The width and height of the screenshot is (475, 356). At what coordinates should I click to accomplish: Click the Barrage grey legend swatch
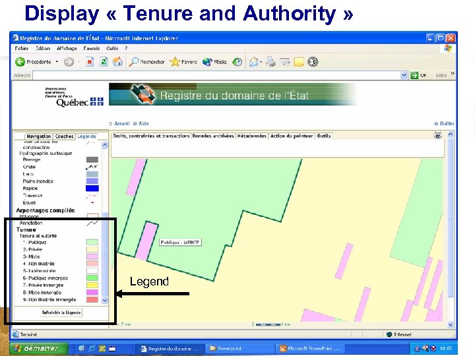(92, 160)
